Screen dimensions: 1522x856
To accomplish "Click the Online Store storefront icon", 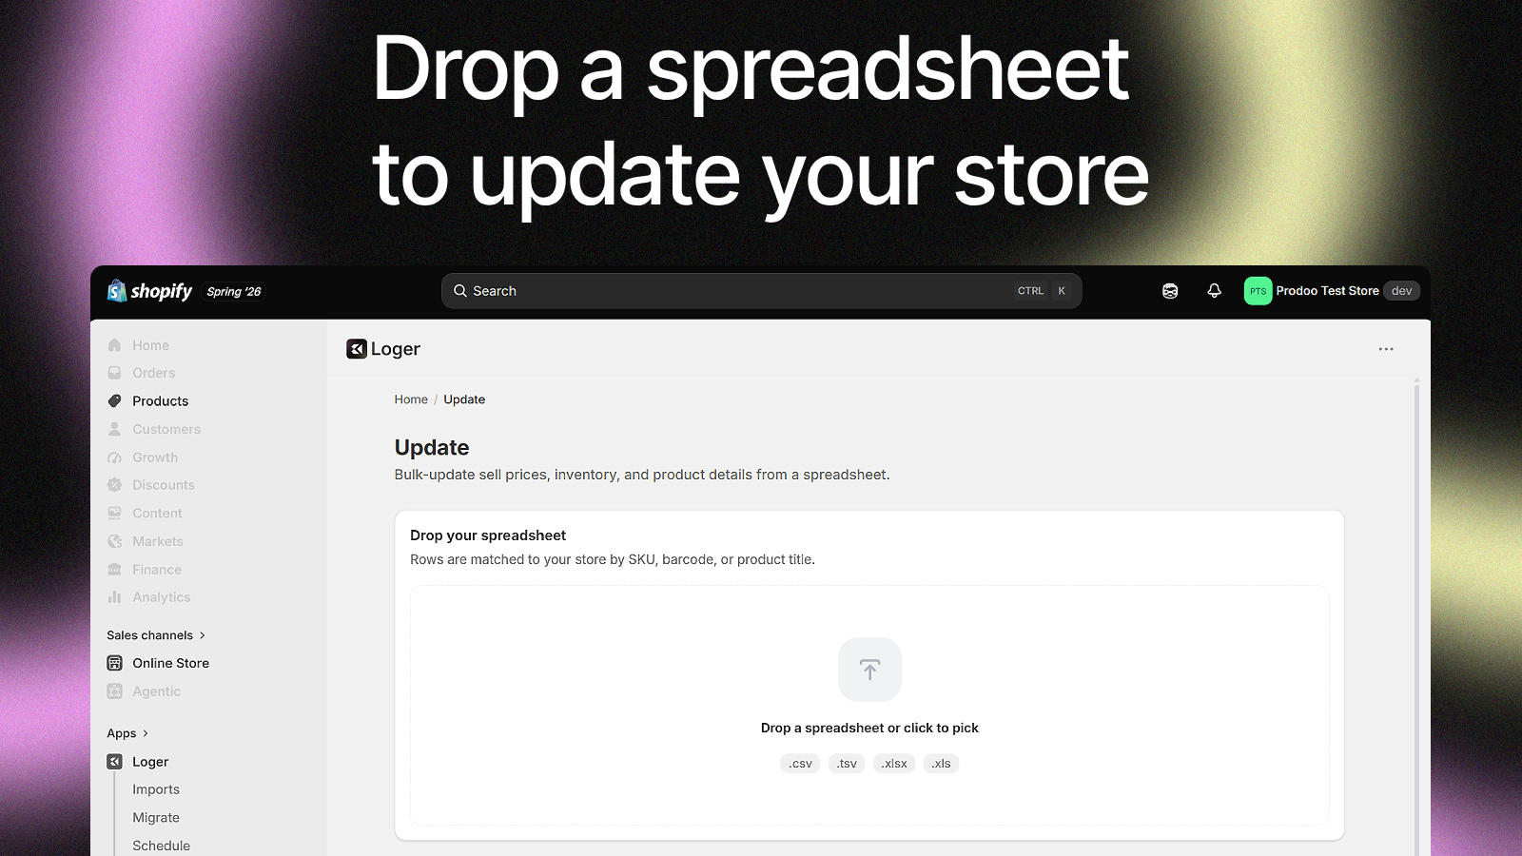I will click(115, 663).
